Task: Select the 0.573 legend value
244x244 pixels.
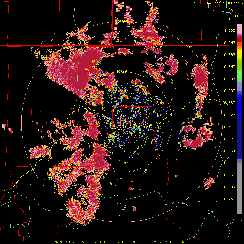Action: point(230,127)
